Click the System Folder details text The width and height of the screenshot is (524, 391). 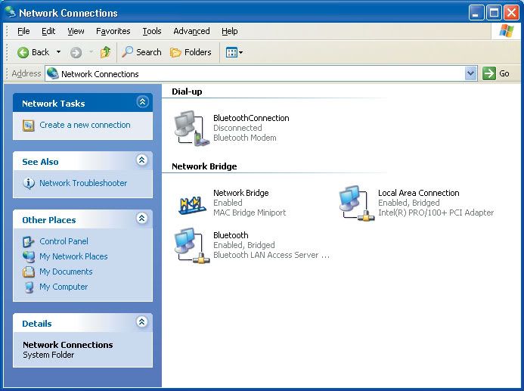[48, 355]
